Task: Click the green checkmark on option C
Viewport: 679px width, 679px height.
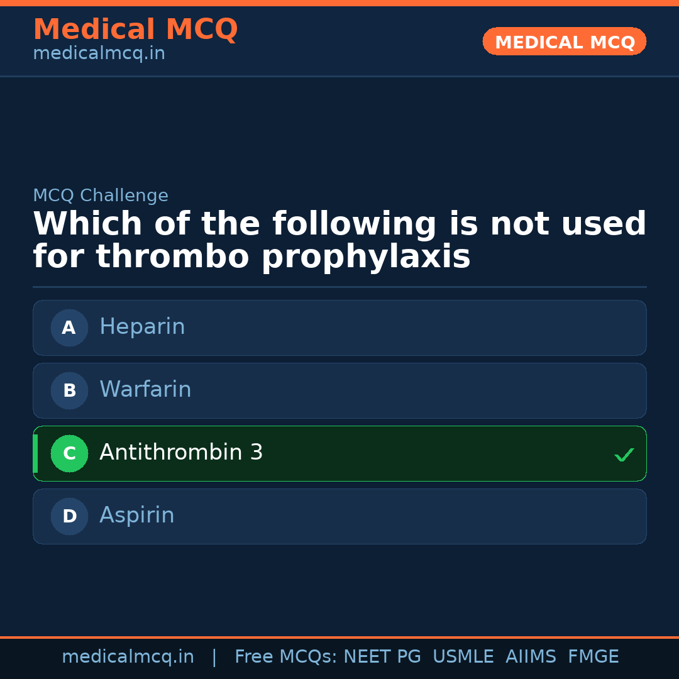Action: (x=624, y=455)
